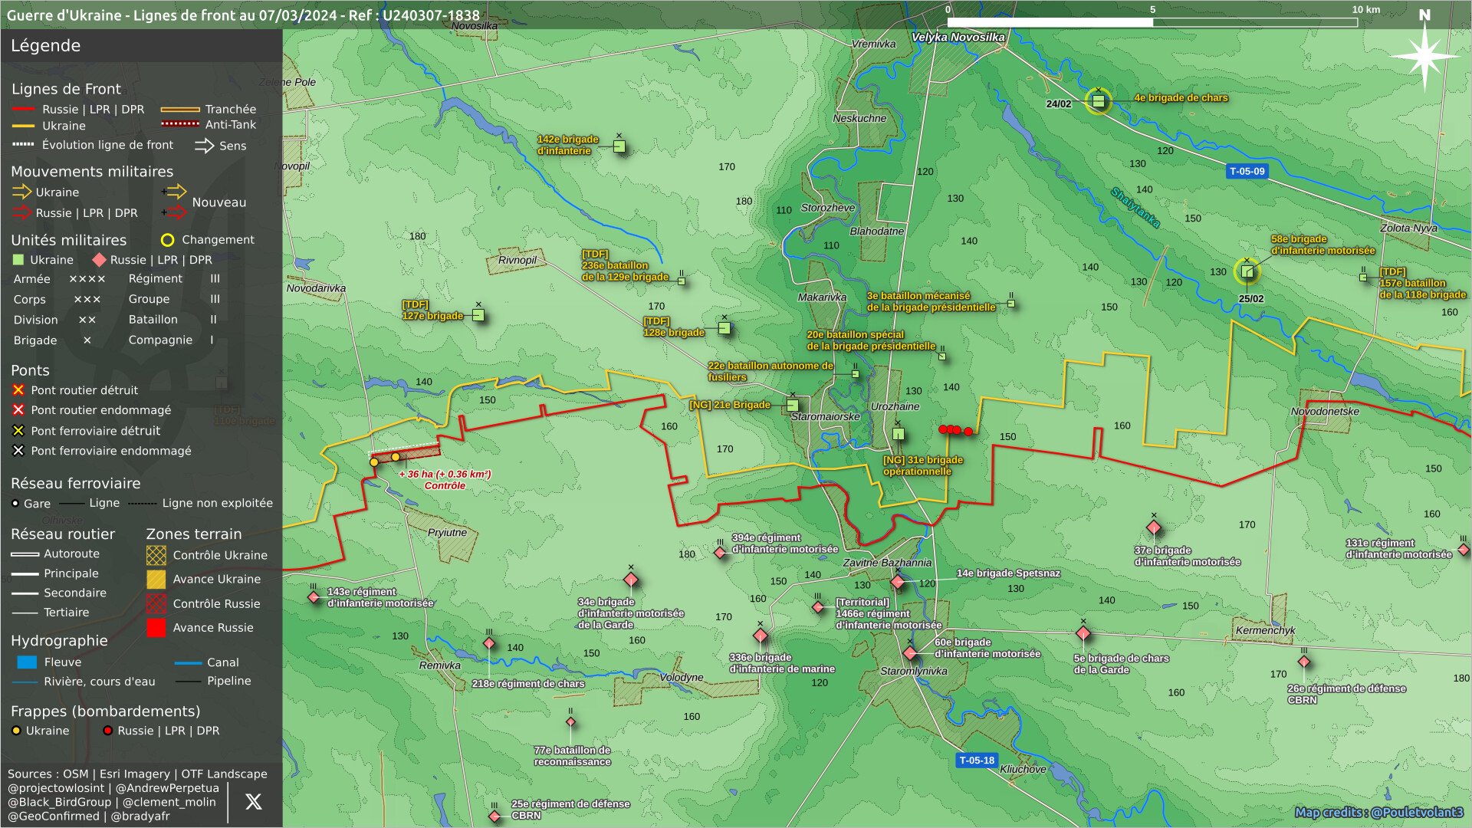The image size is (1472, 828).
Task: Click the 1466e régiment Territorial diamond marker
Action: [x=818, y=607]
